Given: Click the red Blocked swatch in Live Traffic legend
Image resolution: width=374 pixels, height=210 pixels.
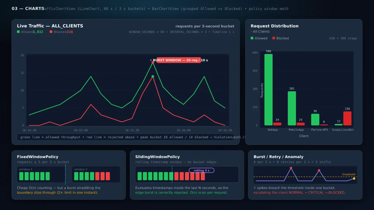Looking at the screenshot, I should 51,32.
